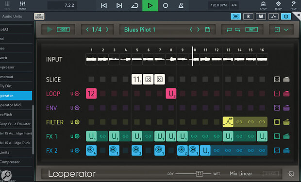Erase the FILTER row
The width and height of the screenshot is (301, 182).
pos(286,122)
